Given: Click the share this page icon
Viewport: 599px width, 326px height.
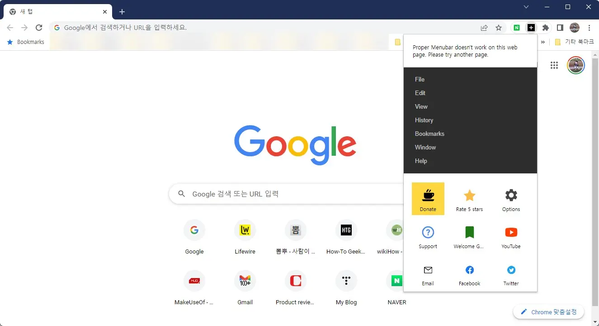Looking at the screenshot, I should [x=484, y=28].
